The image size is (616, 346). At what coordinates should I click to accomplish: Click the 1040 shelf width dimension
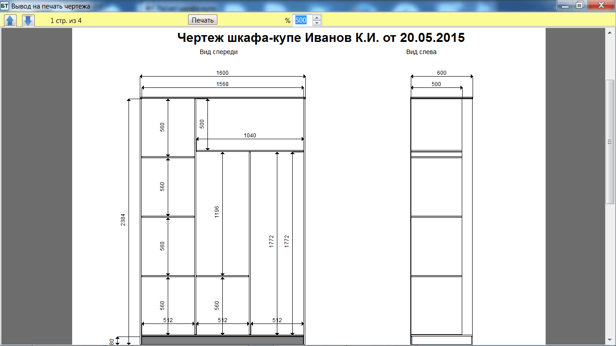pos(250,136)
